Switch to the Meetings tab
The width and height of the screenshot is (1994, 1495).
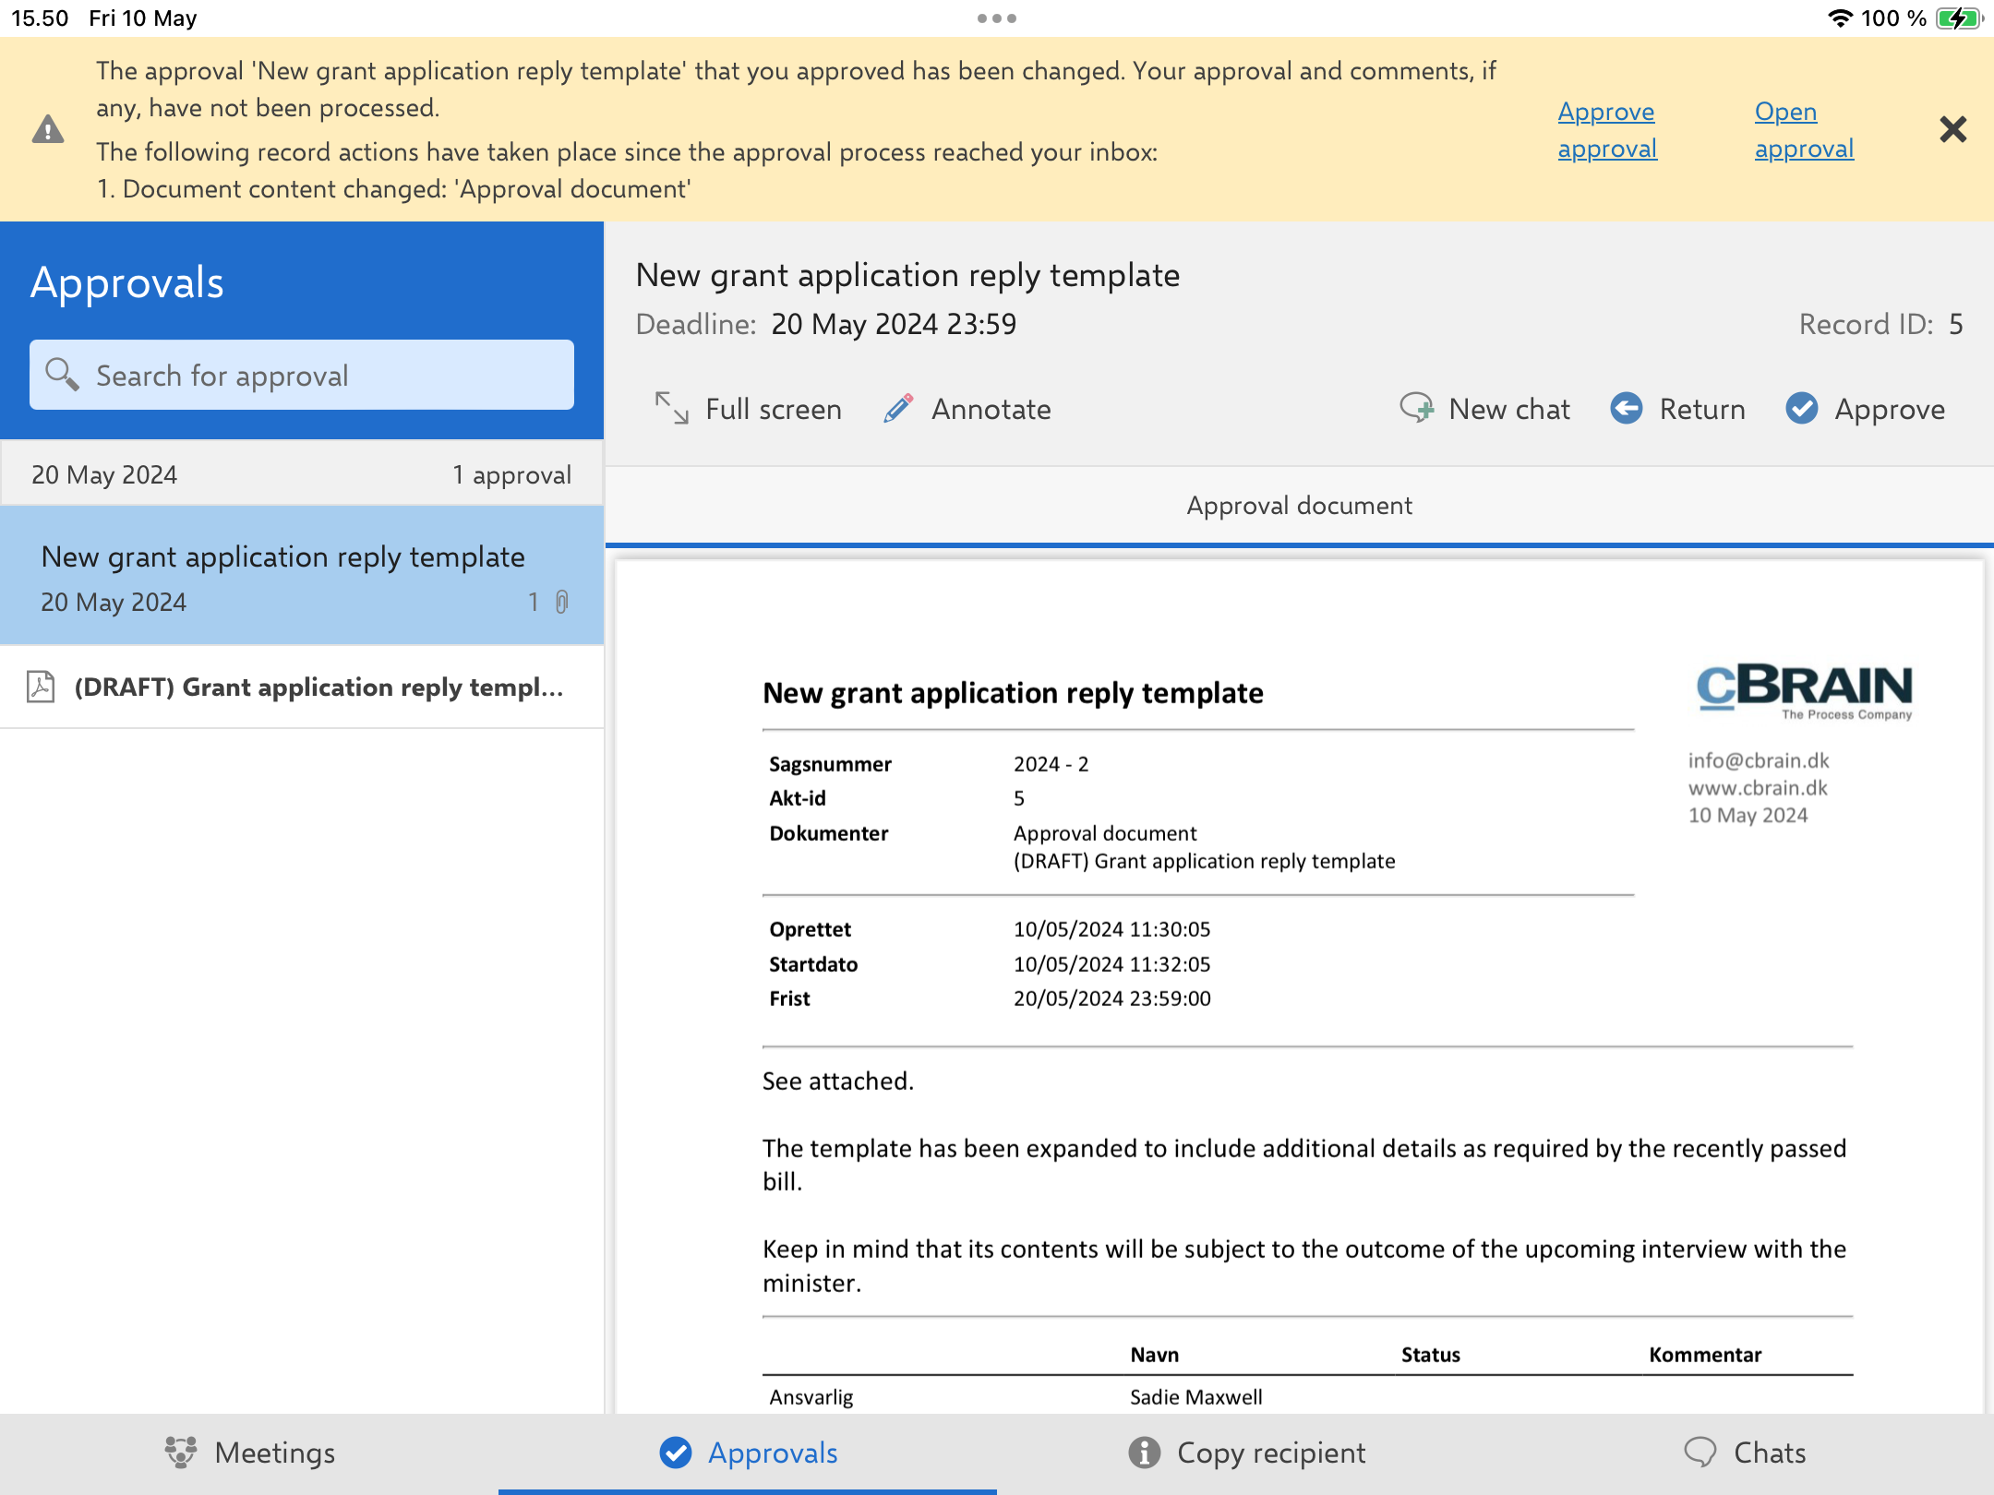(249, 1453)
